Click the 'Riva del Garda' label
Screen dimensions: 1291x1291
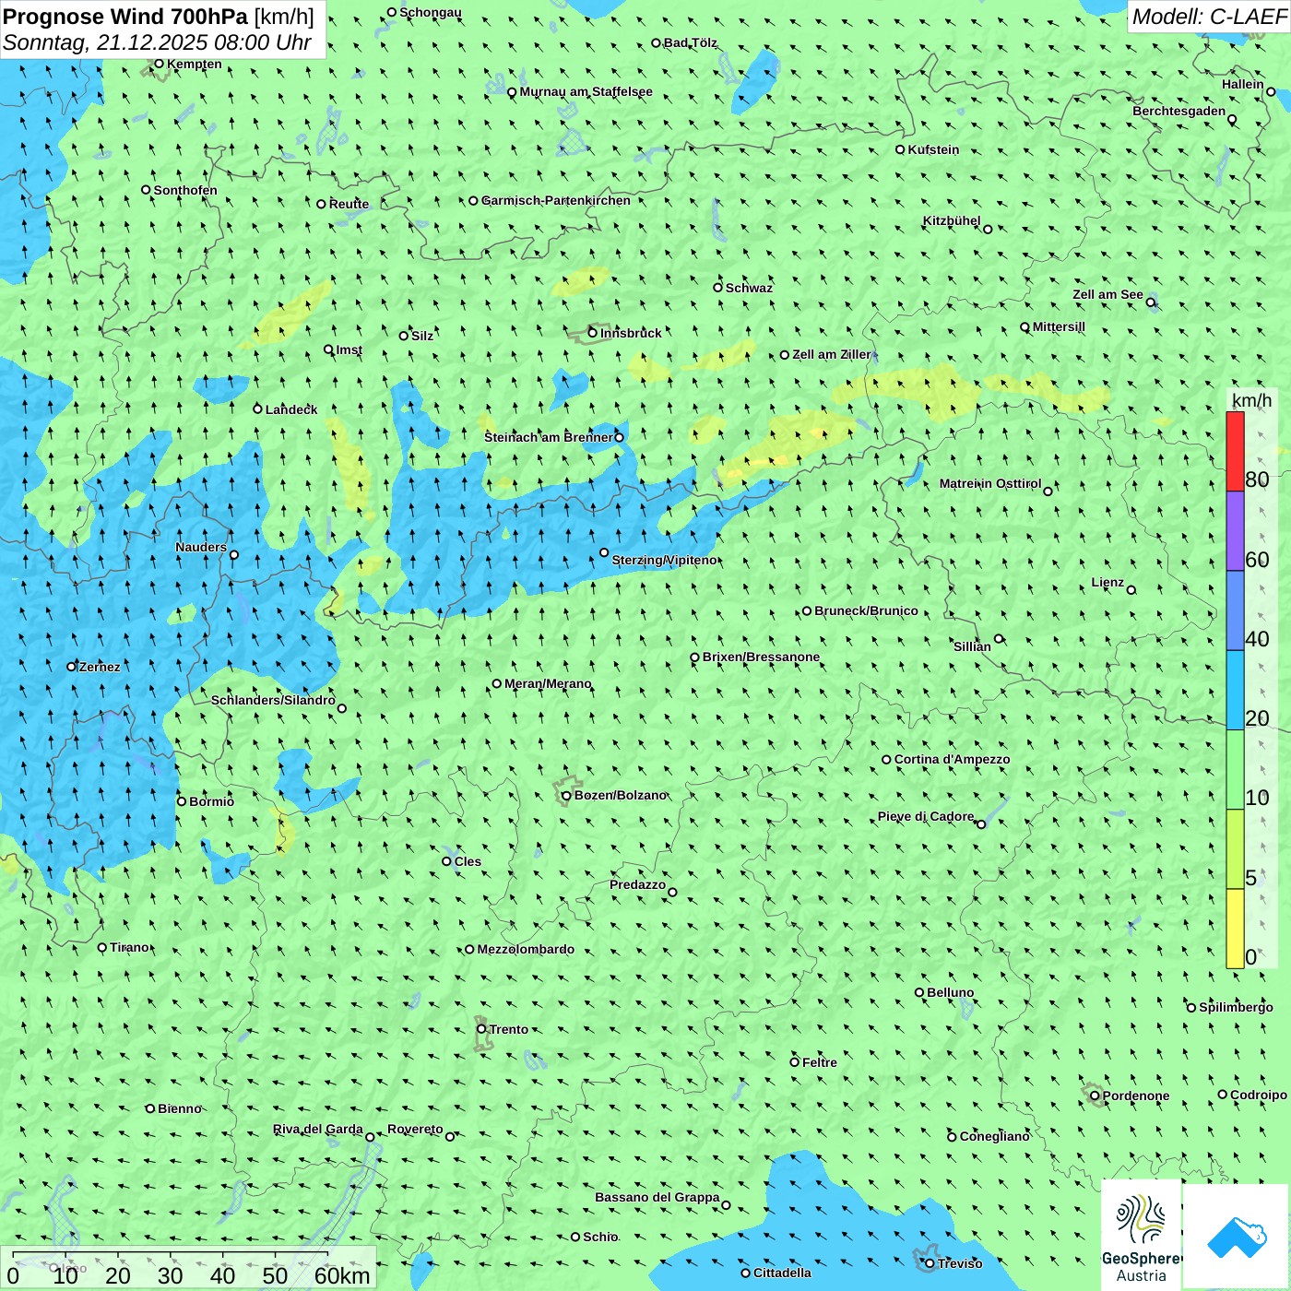pyautogui.click(x=318, y=1129)
